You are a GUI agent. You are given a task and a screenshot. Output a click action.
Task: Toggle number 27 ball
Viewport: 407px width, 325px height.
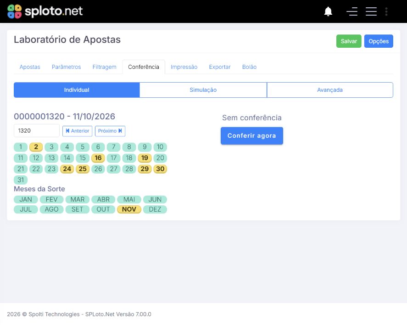pos(113,169)
